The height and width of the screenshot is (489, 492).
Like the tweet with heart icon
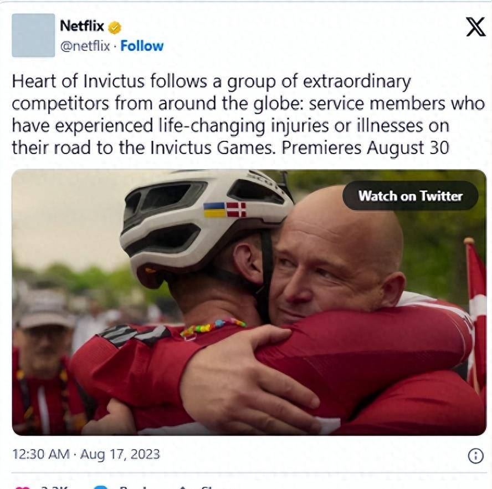[22, 487]
